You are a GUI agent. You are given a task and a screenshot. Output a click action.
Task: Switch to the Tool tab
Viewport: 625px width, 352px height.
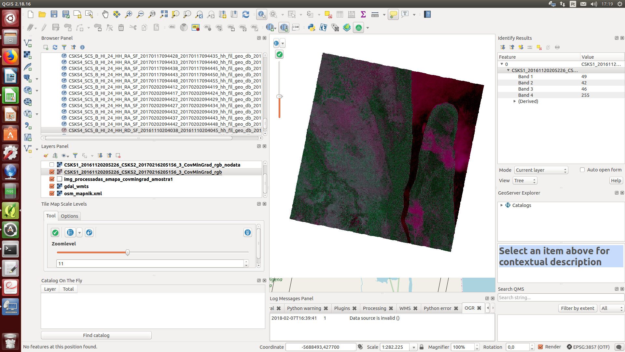point(51,216)
